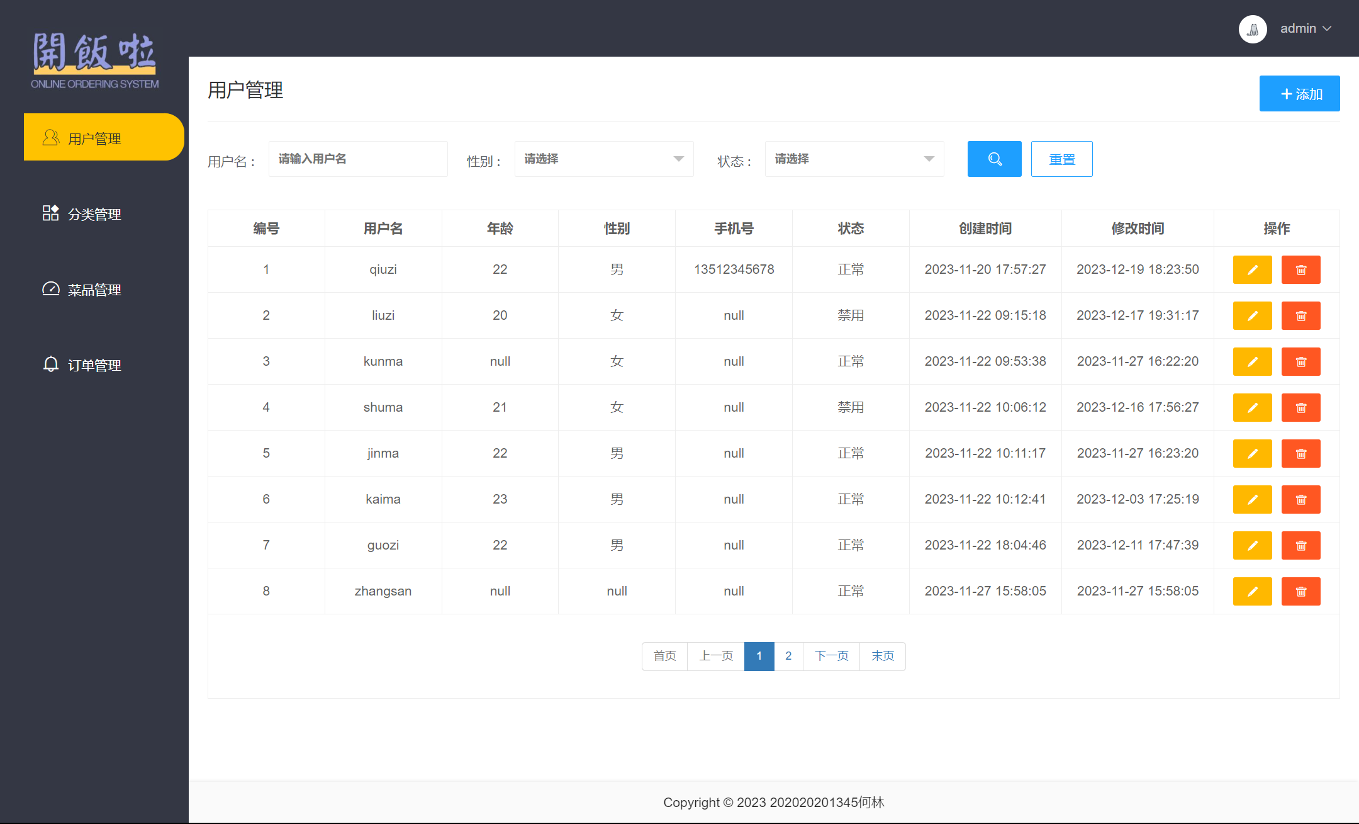Switch to the 订单管理 section

point(94,364)
